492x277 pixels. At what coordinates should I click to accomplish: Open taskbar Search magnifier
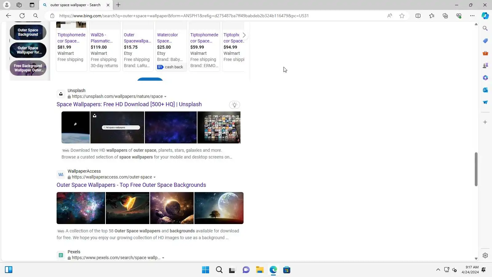pos(219,270)
